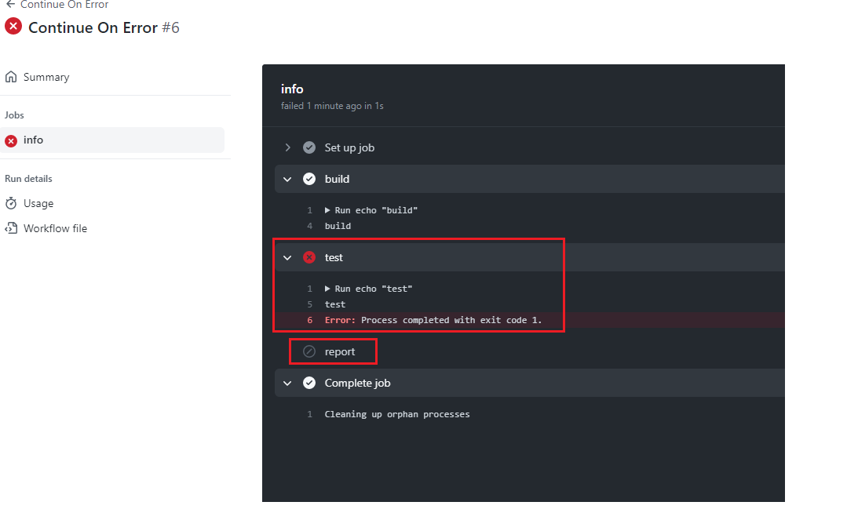Click the red failed icon beside run title

click(x=13, y=27)
